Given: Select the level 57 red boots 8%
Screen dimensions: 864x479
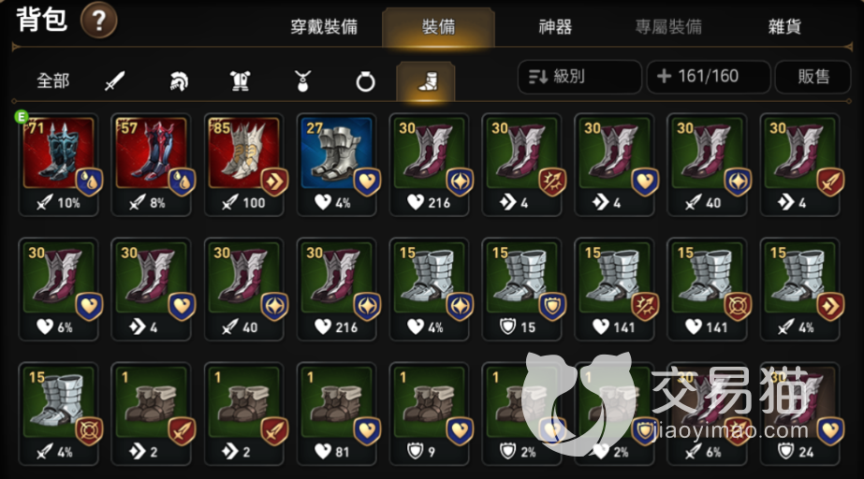Looking at the screenshot, I should (x=151, y=164).
